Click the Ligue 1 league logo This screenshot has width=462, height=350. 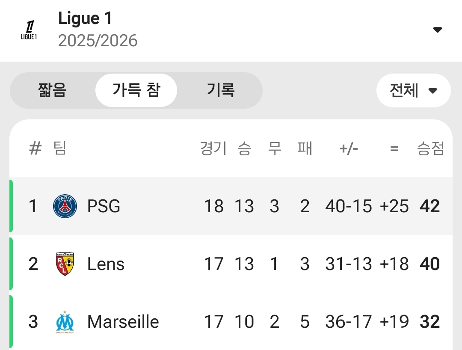pyautogui.click(x=29, y=30)
